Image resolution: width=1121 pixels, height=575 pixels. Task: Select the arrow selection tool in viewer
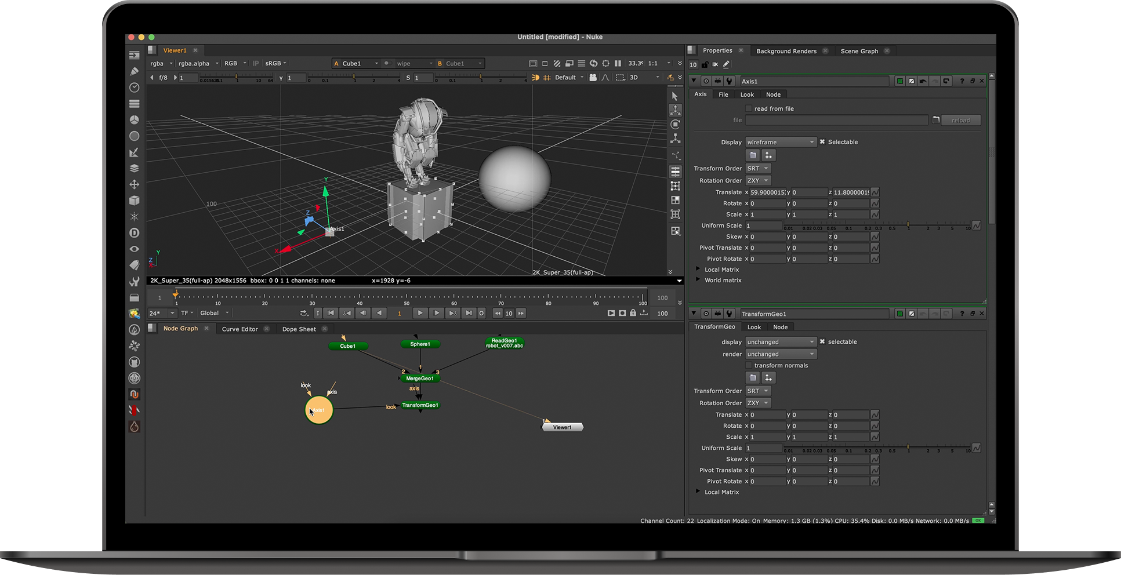point(674,96)
